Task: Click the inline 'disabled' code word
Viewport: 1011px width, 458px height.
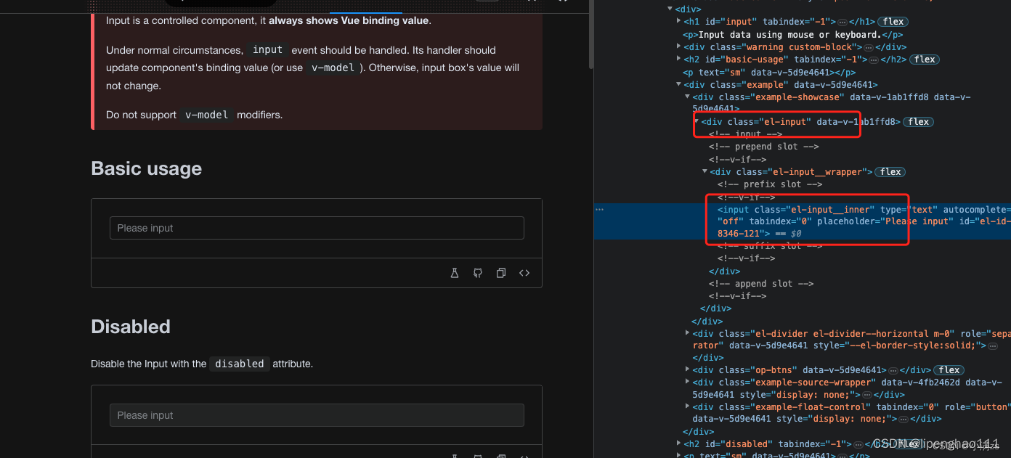Action: [240, 364]
